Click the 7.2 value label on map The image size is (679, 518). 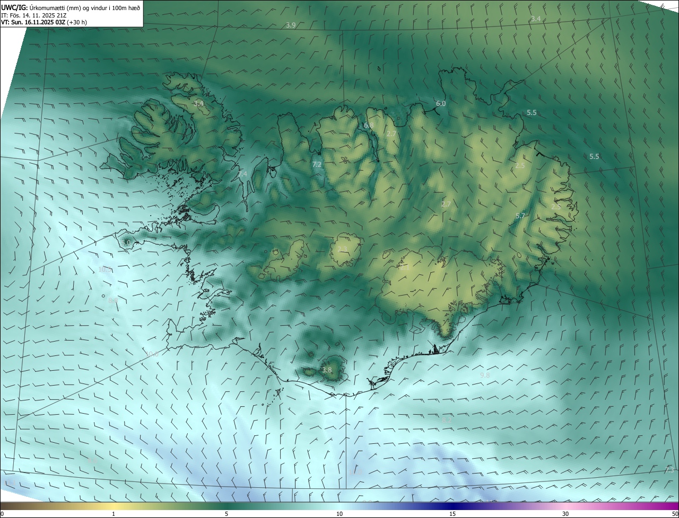click(x=317, y=165)
